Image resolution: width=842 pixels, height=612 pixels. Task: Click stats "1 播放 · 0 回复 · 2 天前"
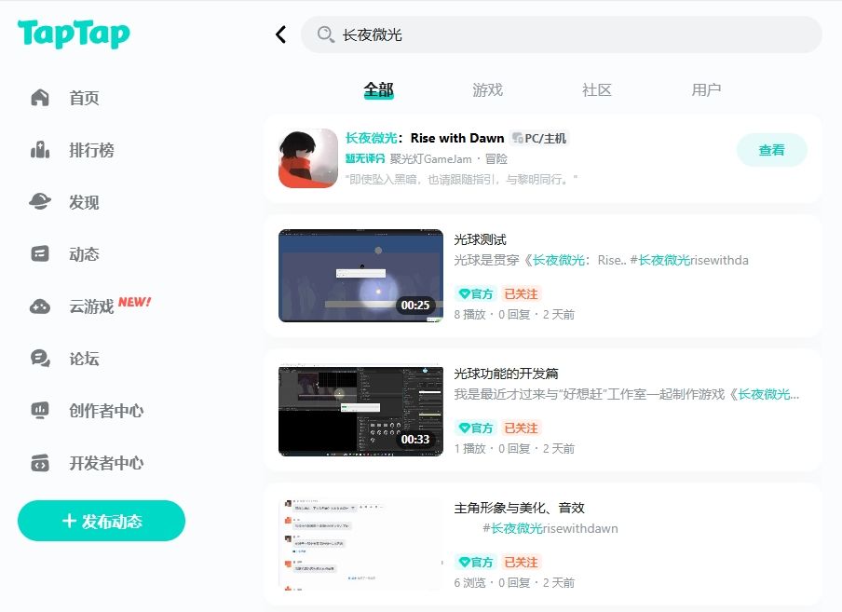tap(514, 449)
